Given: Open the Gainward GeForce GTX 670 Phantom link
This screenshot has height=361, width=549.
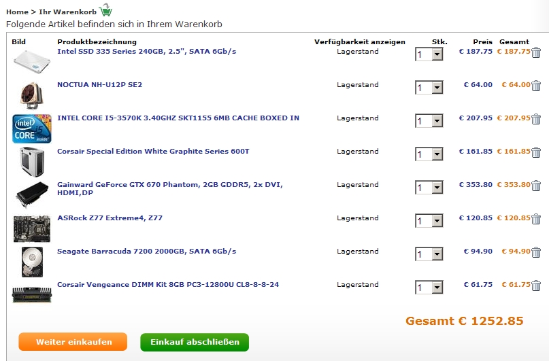Looking at the screenshot, I should (170, 188).
